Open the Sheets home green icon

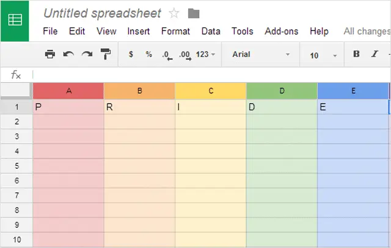point(15,20)
